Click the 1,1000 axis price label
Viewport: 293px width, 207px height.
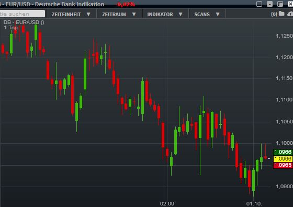coord(284,143)
